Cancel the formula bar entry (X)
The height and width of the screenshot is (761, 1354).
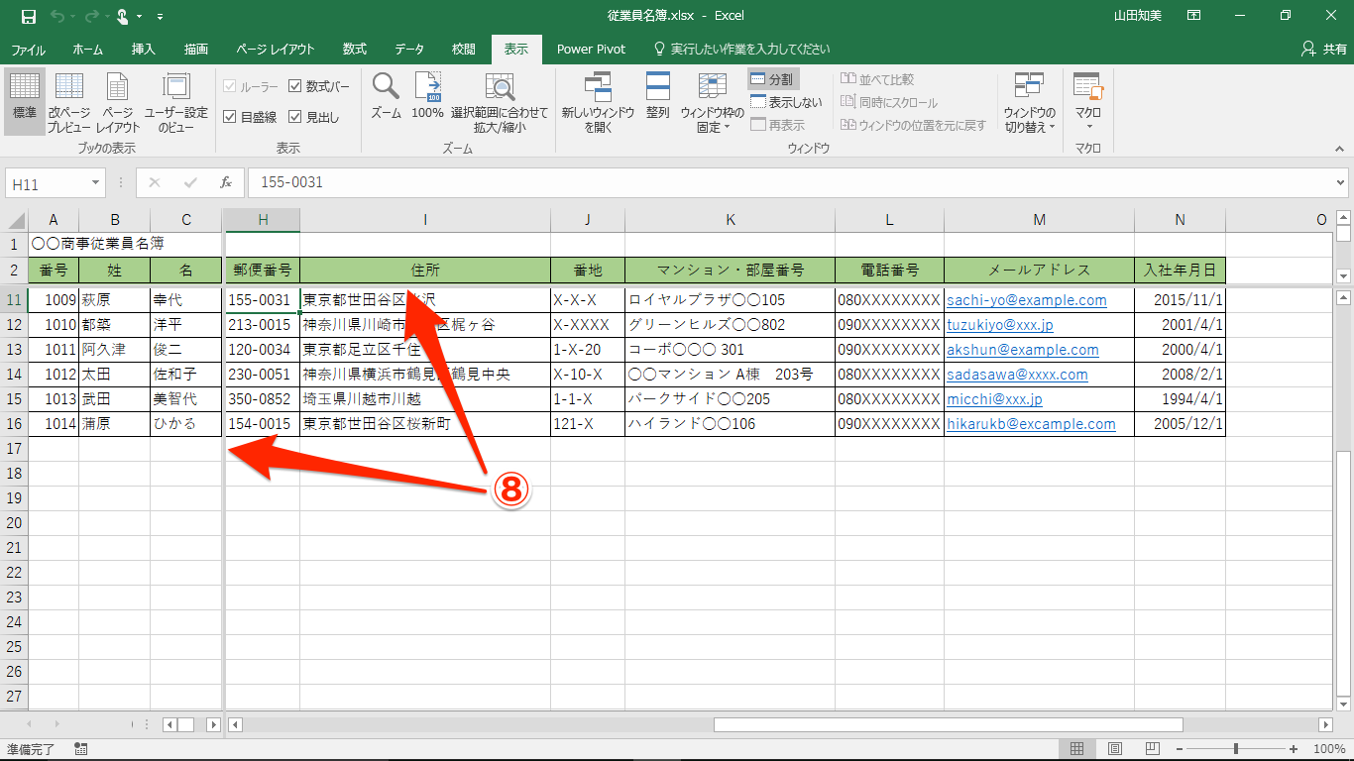[155, 182]
